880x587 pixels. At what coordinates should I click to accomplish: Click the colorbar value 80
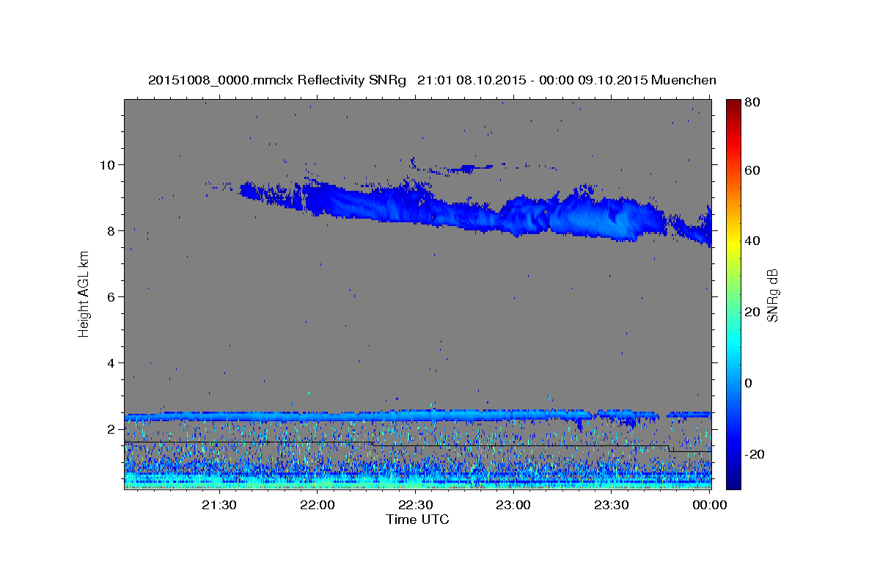coord(753,103)
